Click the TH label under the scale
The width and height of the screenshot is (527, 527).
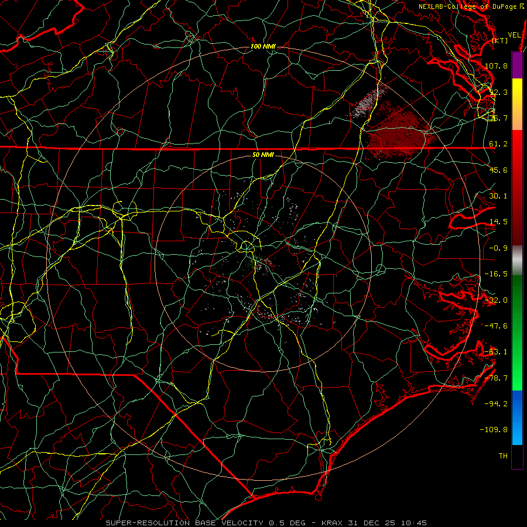503,456
